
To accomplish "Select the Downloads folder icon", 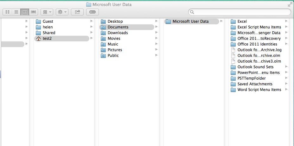I will pyautogui.click(x=103, y=33).
